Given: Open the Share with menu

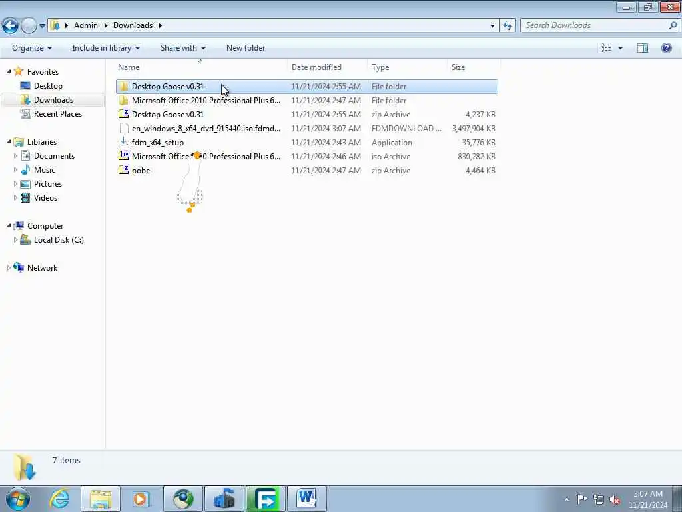Looking at the screenshot, I should point(182,48).
